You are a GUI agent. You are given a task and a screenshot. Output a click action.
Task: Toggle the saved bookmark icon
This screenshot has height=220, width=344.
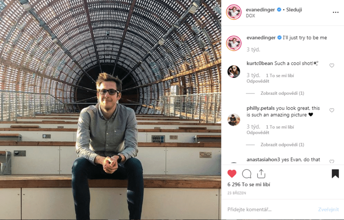[x=335, y=174]
